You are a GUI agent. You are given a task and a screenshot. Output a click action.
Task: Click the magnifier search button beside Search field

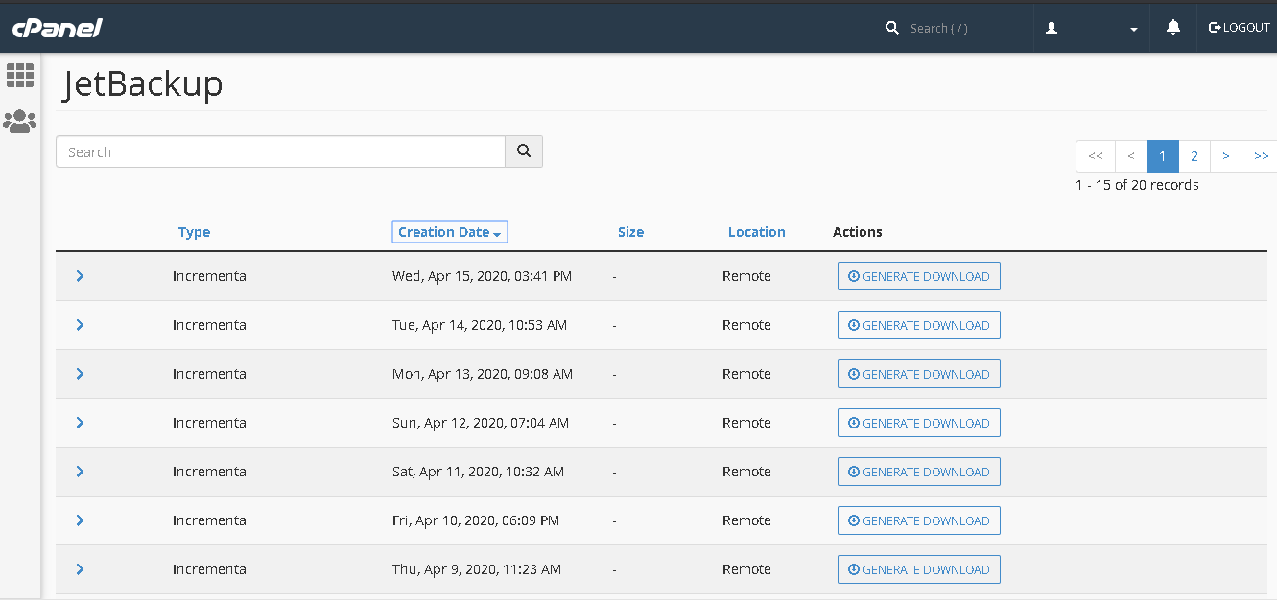[x=524, y=151]
